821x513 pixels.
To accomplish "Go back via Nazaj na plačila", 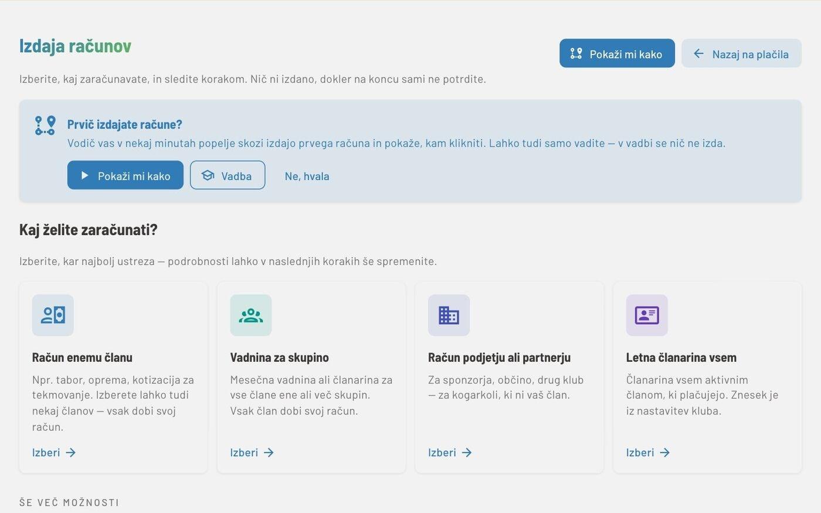I will [x=741, y=53].
